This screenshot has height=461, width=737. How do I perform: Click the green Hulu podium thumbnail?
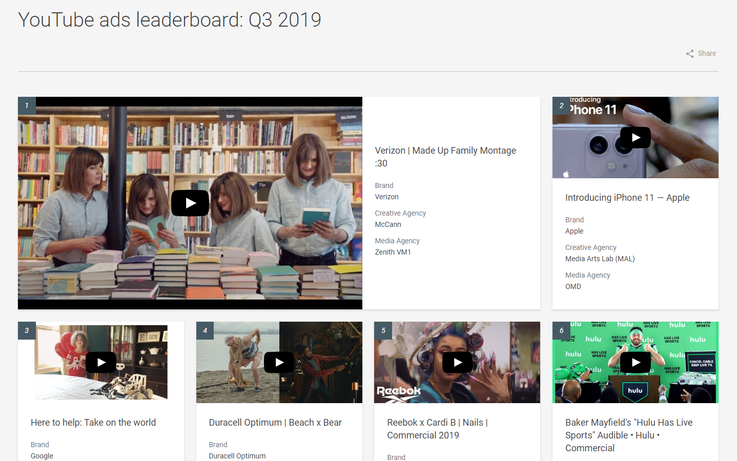point(636,362)
